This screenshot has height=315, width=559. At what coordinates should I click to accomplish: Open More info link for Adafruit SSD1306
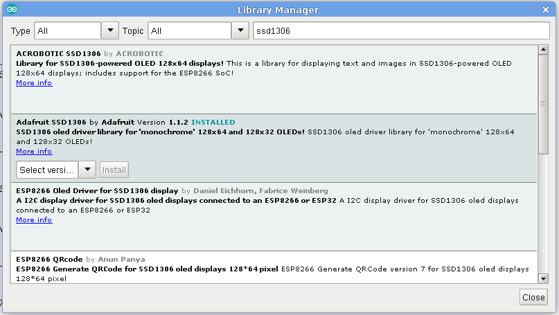pyautogui.click(x=34, y=152)
